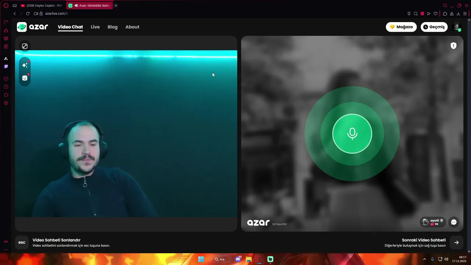The width and height of the screenshot is (471, 265).
Task: Click the camera permission icon in address bar
Action: pos(36,14)
